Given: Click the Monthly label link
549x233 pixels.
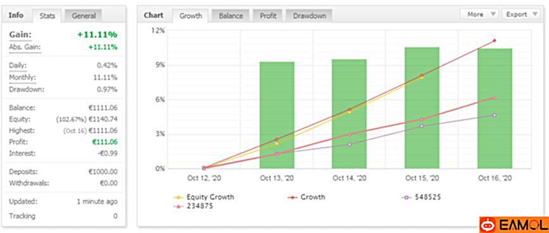Looking at the screenshot, I should [22, 77].
